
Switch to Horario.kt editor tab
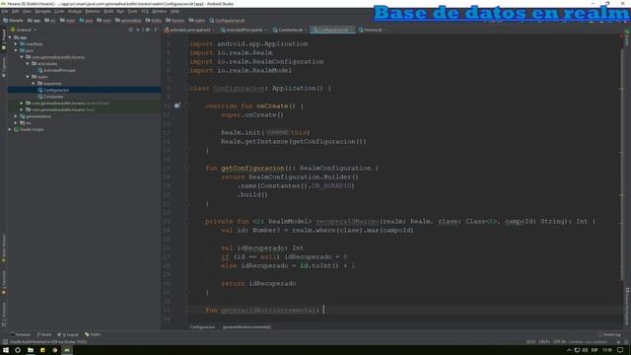click(373, 30)
